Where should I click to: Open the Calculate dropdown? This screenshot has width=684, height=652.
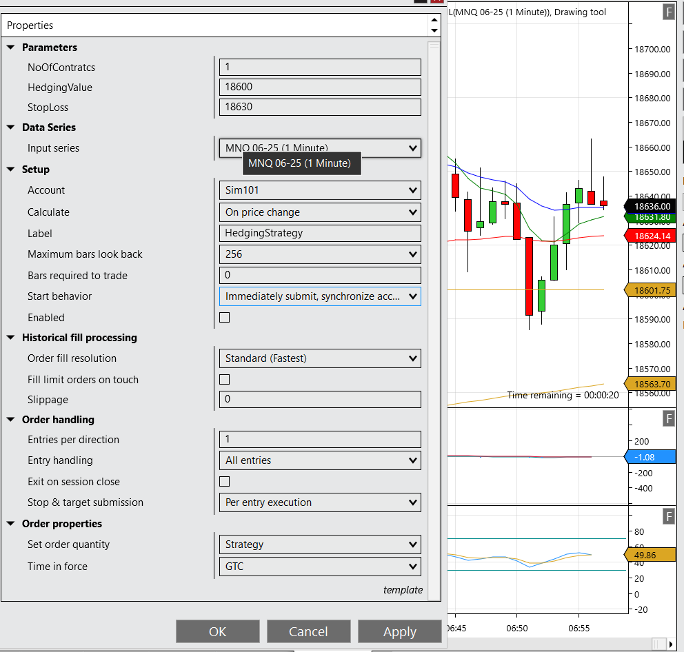coord(320,212)
